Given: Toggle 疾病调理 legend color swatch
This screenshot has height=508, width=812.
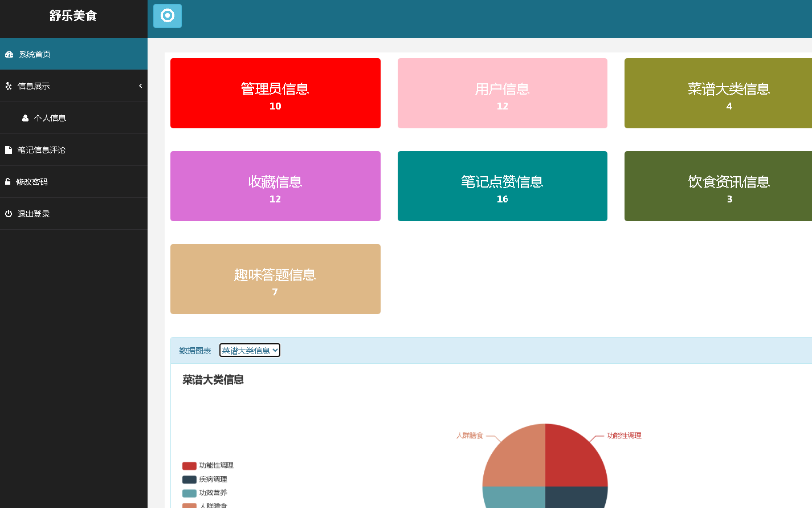Looking at the screenshot, I should [x=189, y=479].
